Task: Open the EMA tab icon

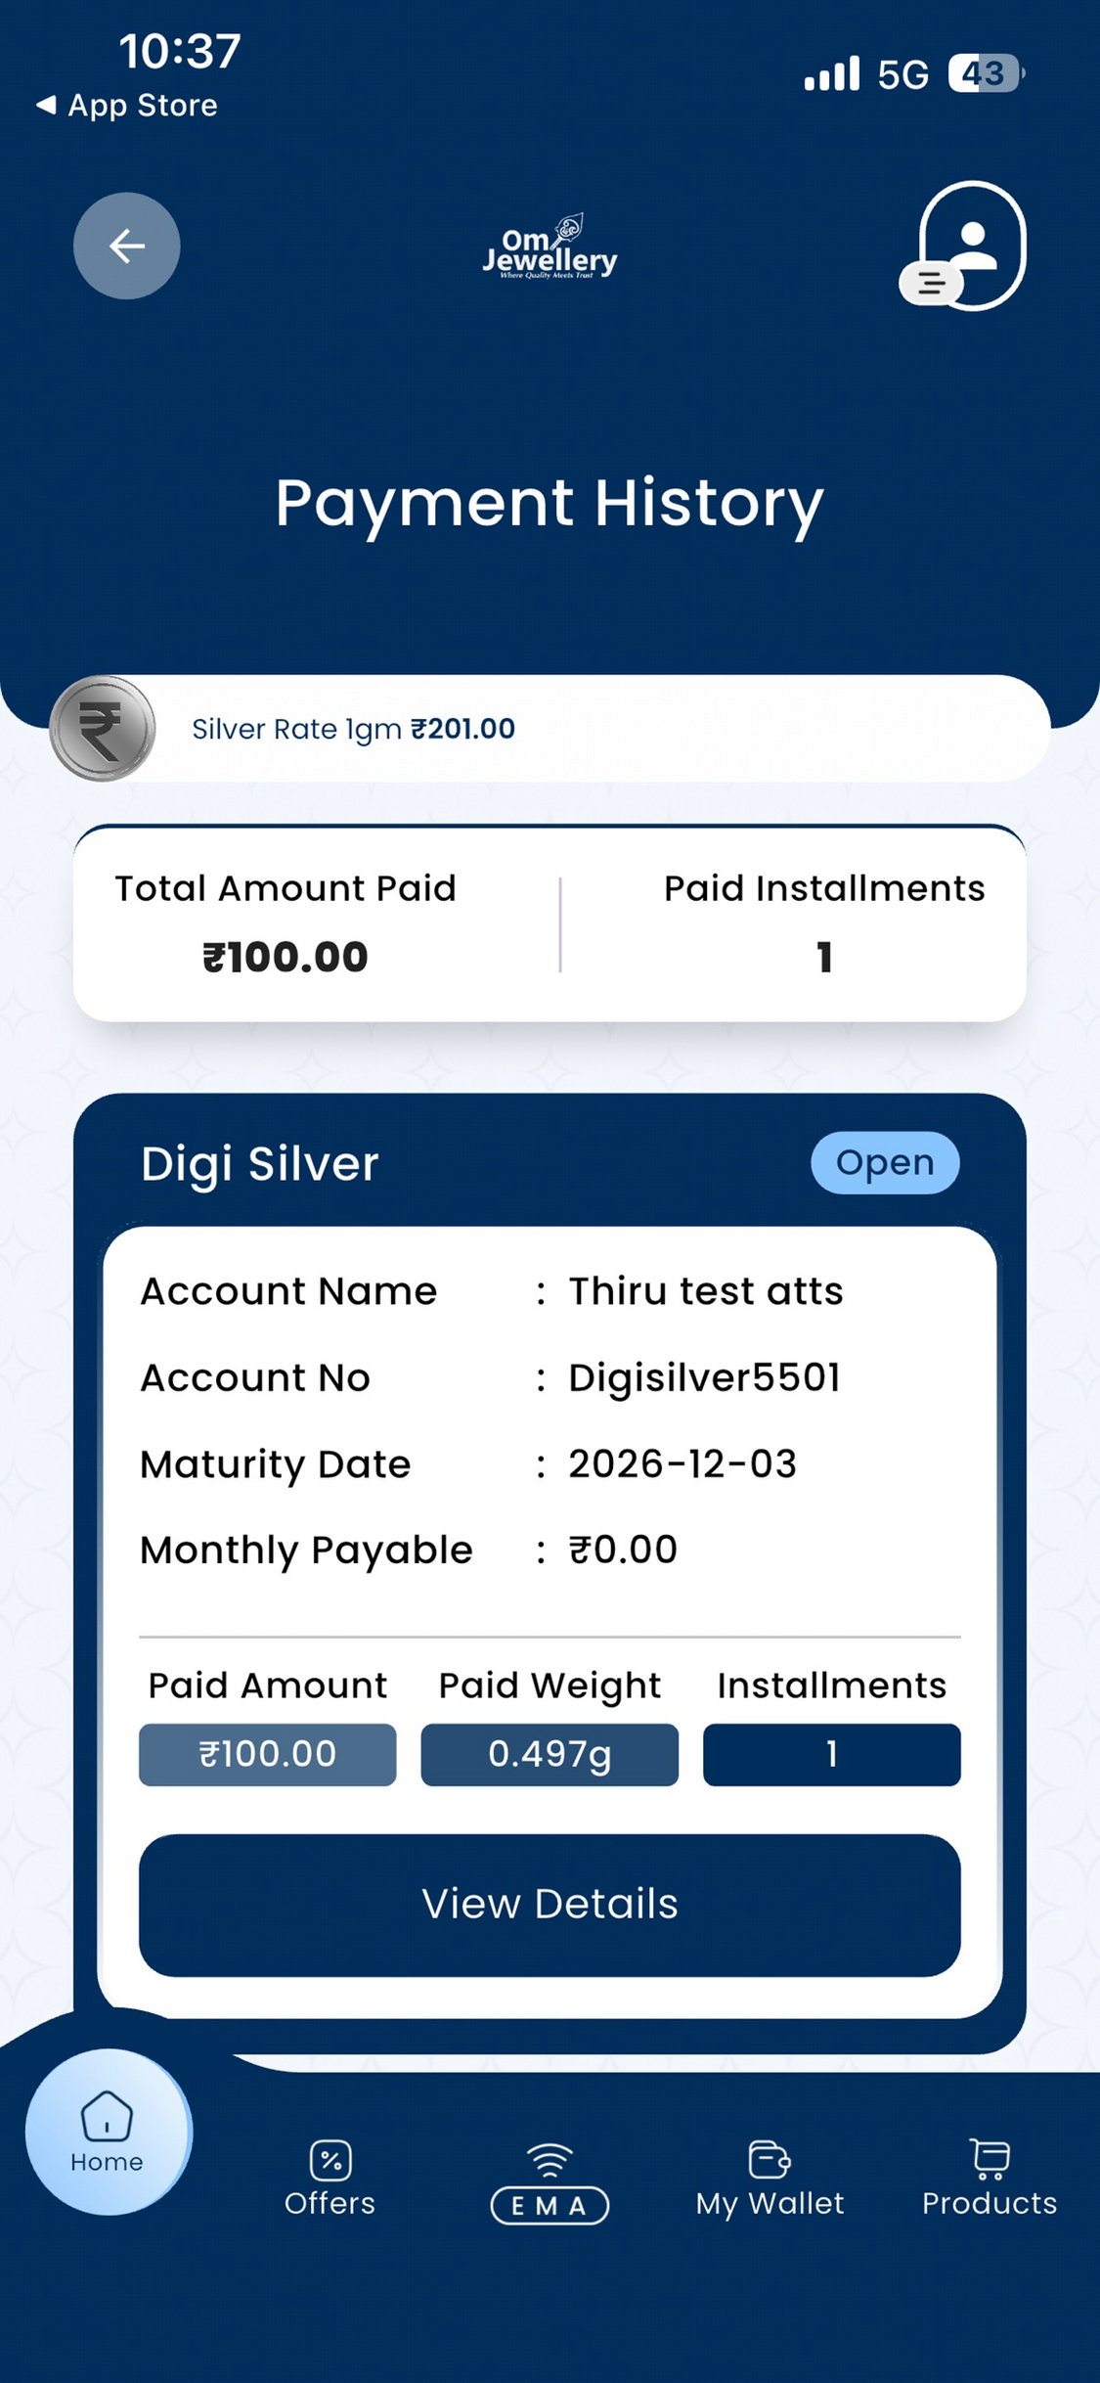Action: 550,2182
